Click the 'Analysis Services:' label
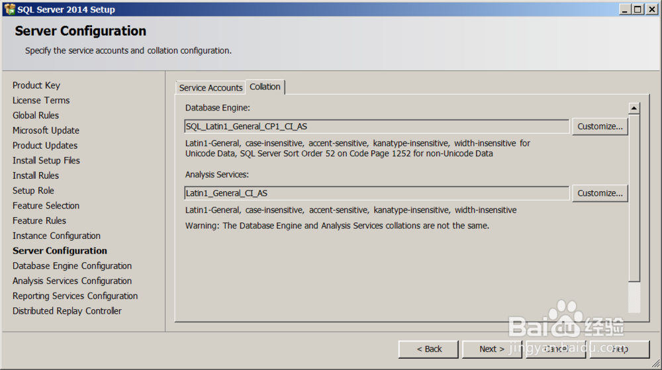Screen dimensions: 662x370 pyautogui.click(x=216, y=175)
